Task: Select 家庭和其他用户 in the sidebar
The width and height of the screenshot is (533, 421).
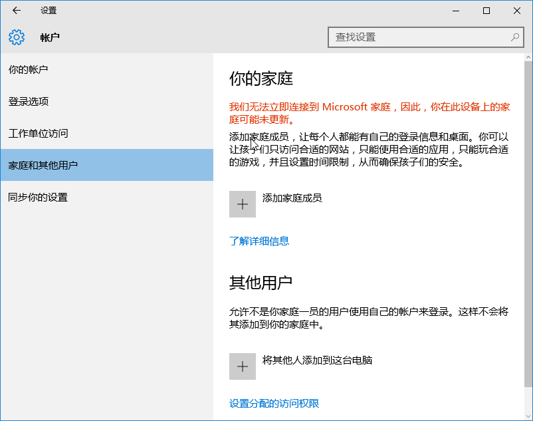Action: pos(43,165)
